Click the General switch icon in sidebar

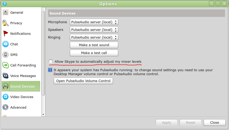6,13
